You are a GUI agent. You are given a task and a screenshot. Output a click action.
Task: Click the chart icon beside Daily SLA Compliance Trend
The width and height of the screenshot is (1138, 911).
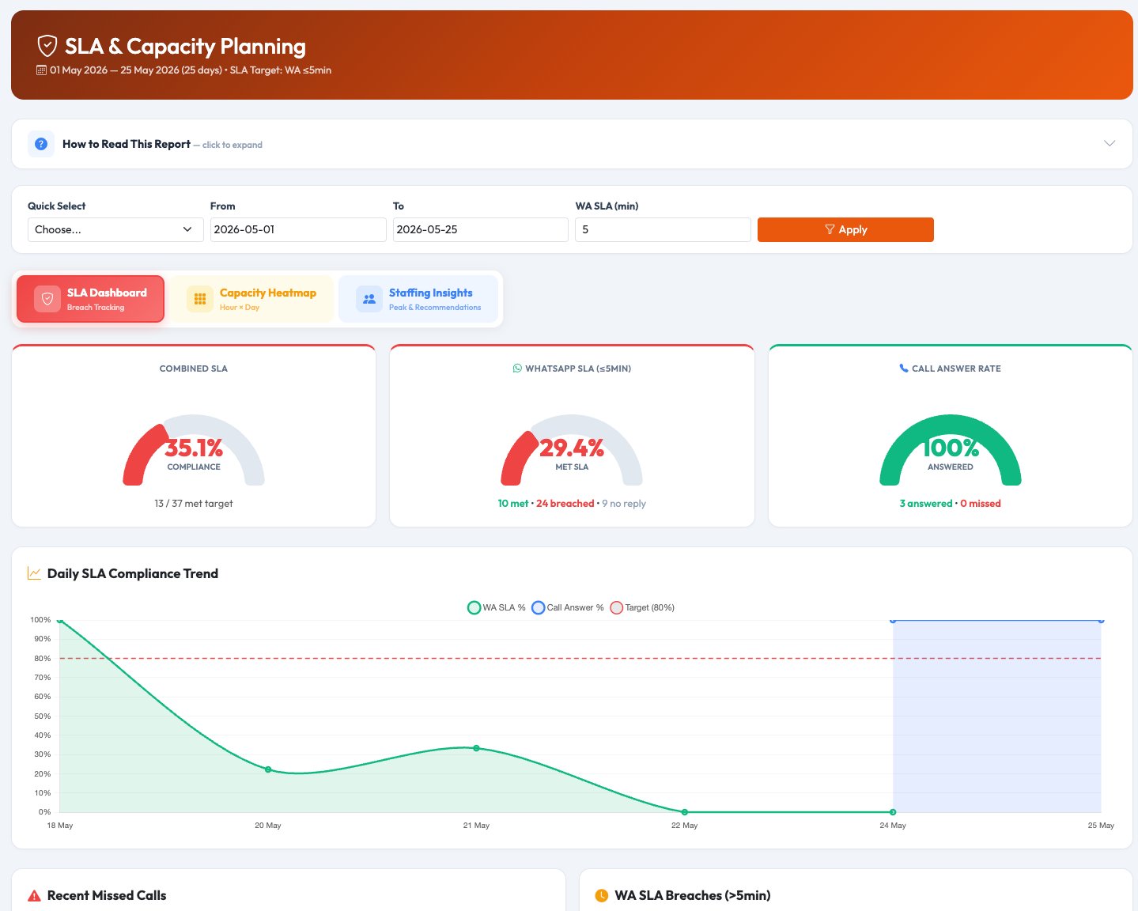point(34,573)
